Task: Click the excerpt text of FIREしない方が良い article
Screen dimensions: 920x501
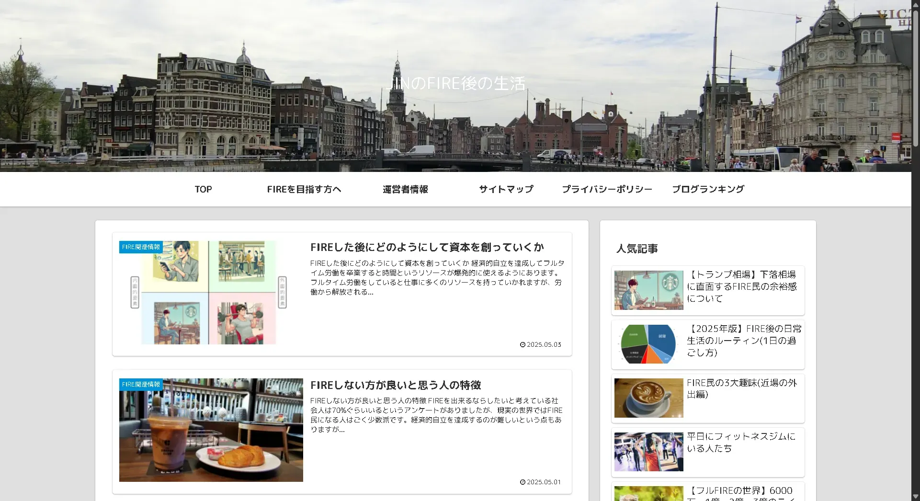Action: pyautogui.click(x=436, y=415)
